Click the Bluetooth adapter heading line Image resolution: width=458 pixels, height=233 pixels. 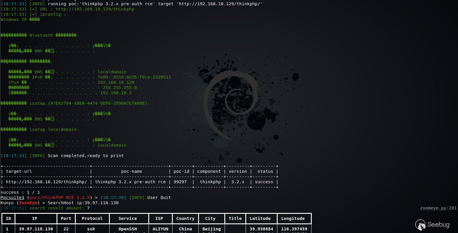(40, 35)
